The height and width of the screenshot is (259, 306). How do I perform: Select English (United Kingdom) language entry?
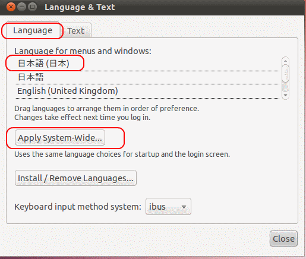(x=147, y=91)
